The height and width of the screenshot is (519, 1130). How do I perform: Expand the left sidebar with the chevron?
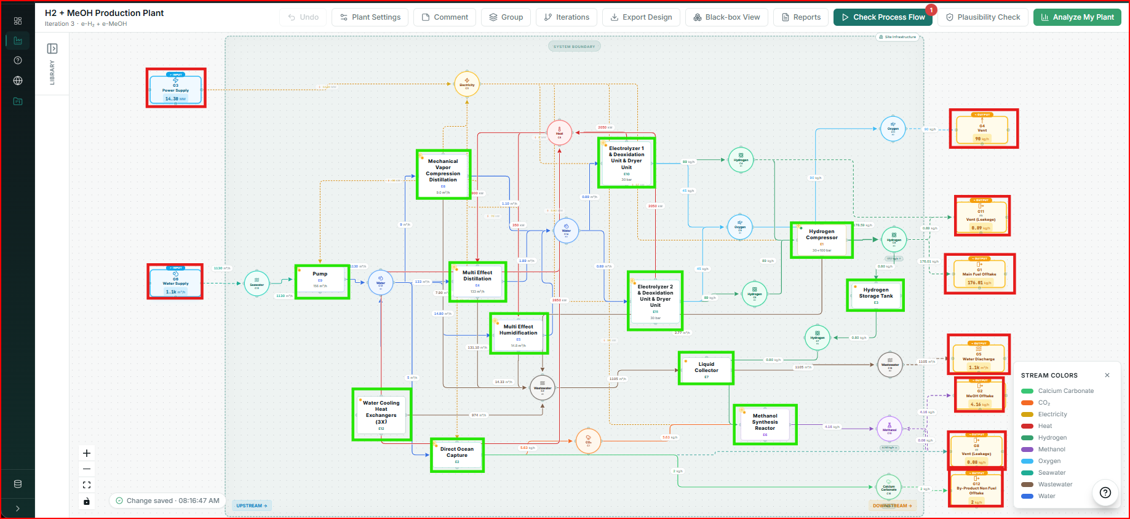click(18, 509)
